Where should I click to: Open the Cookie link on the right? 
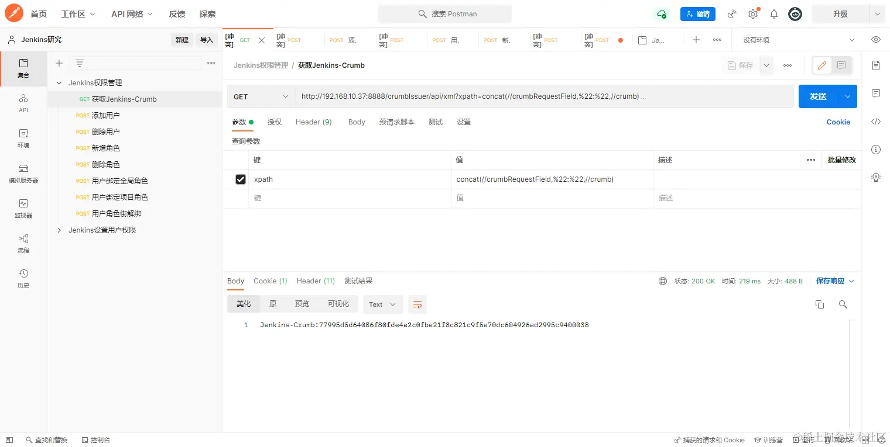[x=838, y=122]
